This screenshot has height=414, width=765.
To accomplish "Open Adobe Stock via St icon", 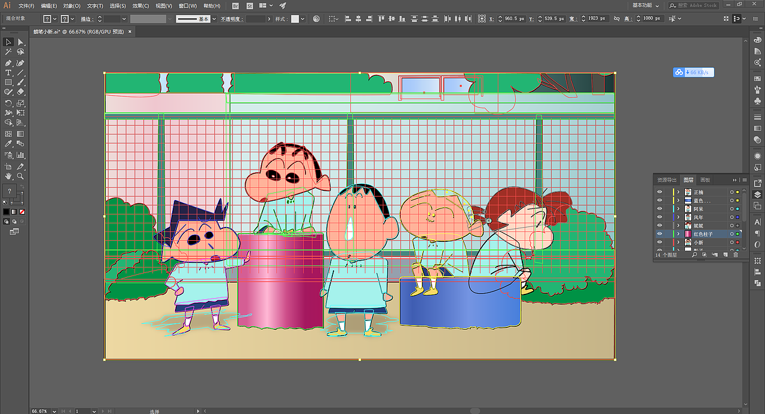I will coord(249,5).
